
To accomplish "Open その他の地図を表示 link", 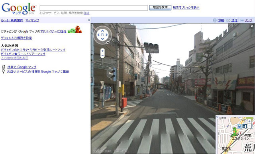I will point(14,58).
